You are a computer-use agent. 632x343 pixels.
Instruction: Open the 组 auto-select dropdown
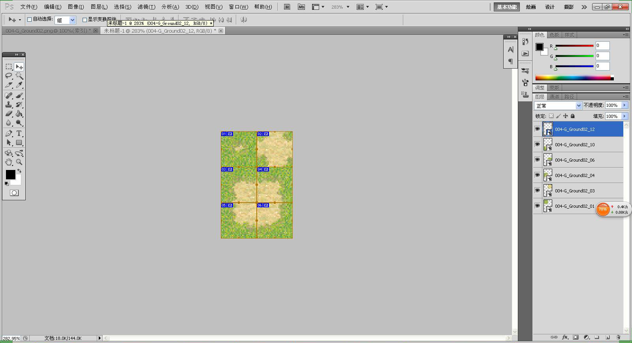(x=65, y=20)
